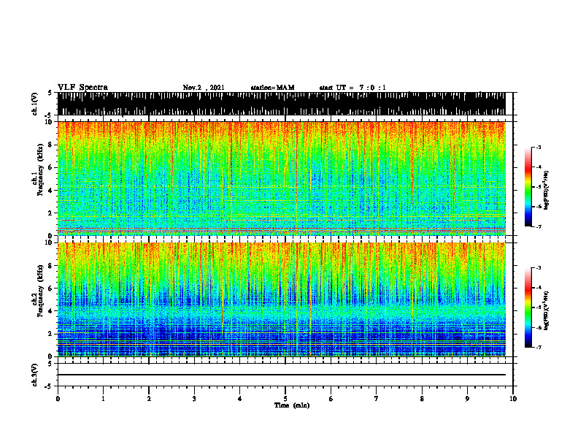Image resolution: width=578 pixels, height=447 pixels.
Task: Click the time axis tick label '5'
Action: click(x=285, y=399)
